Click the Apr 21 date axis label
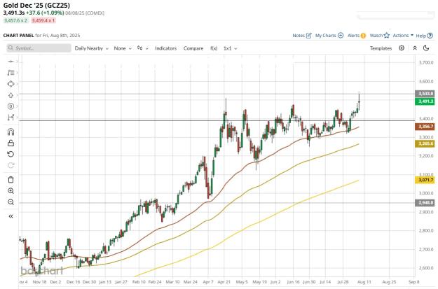Image resolution: width=438 pixels, height=289 pixels. (224, 282)
